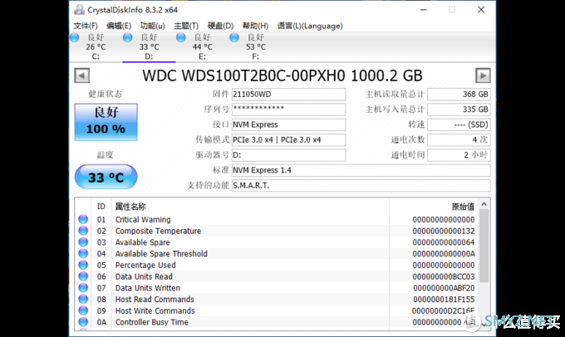Open the 语言(L)(Language) menu

click(x=310, y=26)
